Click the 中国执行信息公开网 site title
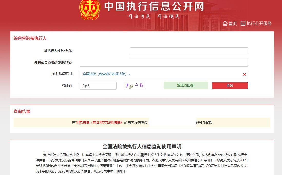Image resolution: width=282 pixels, height=175 pixels. (x=154, y=6)
